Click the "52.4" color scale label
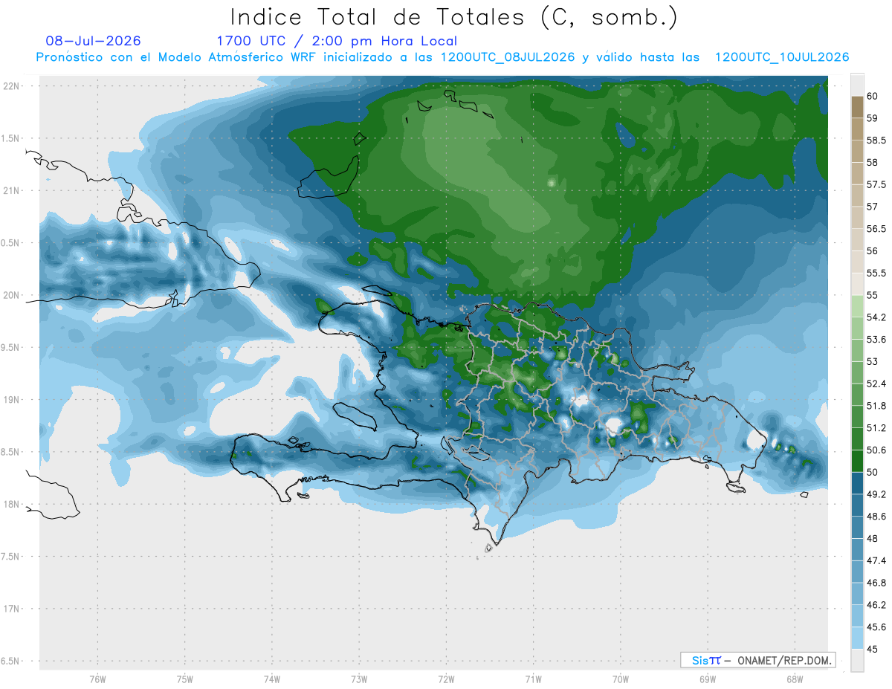This screenshot has height=689, width=892. [x=876, y=384]
